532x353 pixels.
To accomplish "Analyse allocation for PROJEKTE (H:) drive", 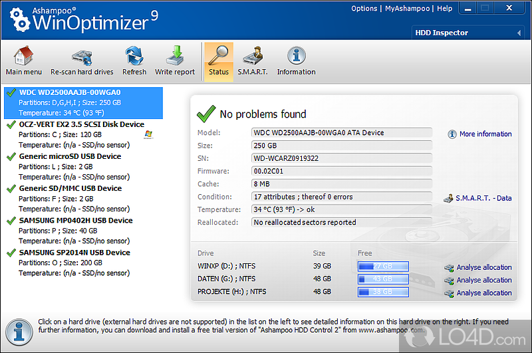I will pyautogui.click(x=483, y=293).
